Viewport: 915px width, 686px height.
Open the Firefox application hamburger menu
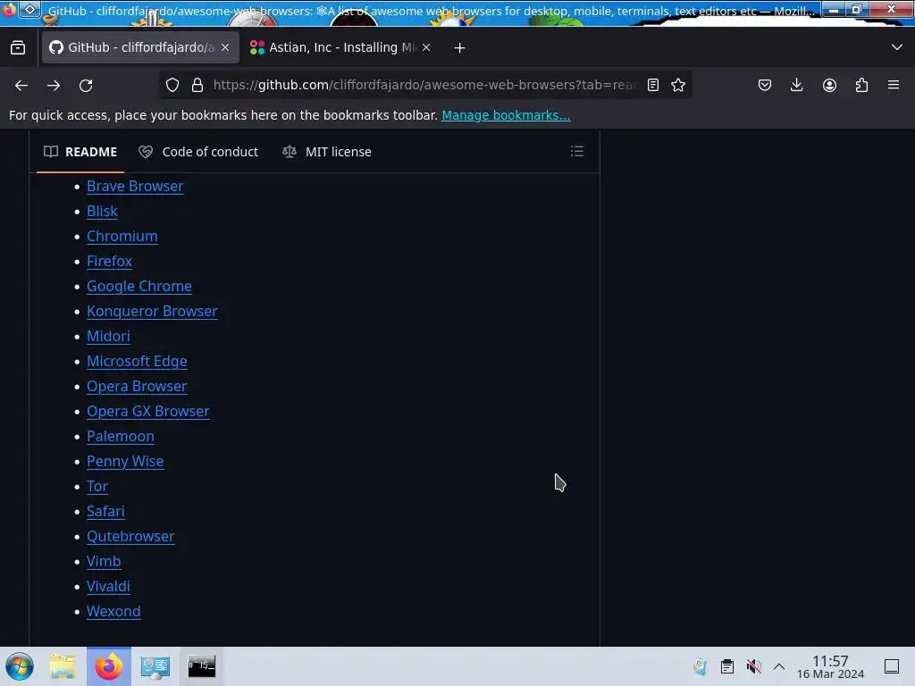point(894,85)
